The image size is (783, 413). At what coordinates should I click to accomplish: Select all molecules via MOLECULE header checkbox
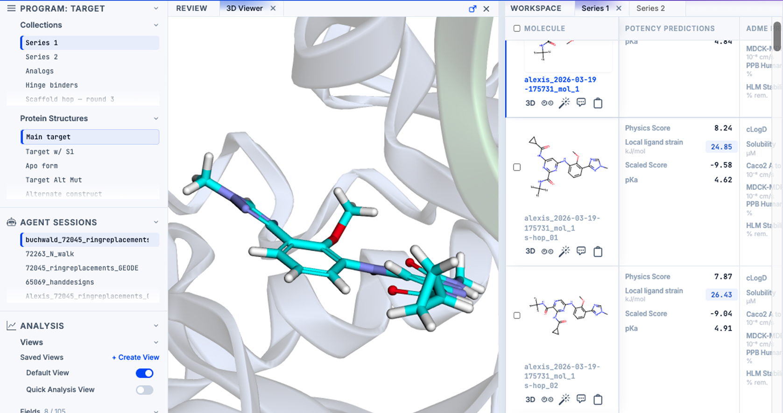coord(517,28)
